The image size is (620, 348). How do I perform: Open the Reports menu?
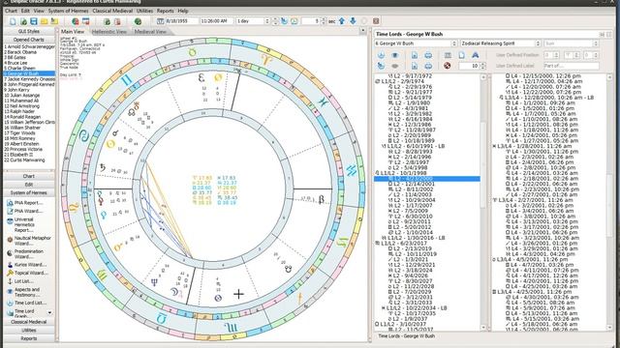(165, 11)
